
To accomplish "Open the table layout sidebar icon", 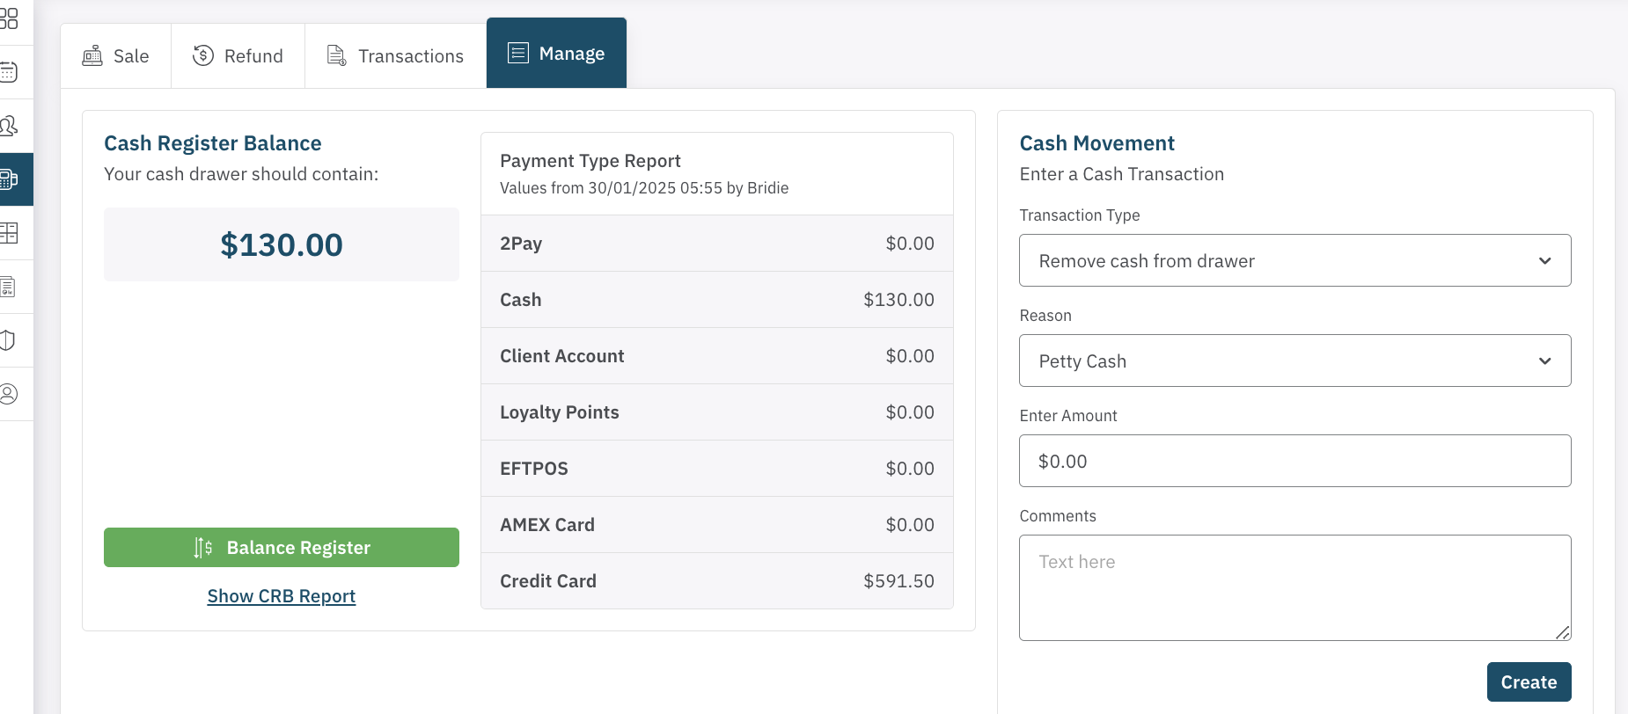I will tap(9, 233).
